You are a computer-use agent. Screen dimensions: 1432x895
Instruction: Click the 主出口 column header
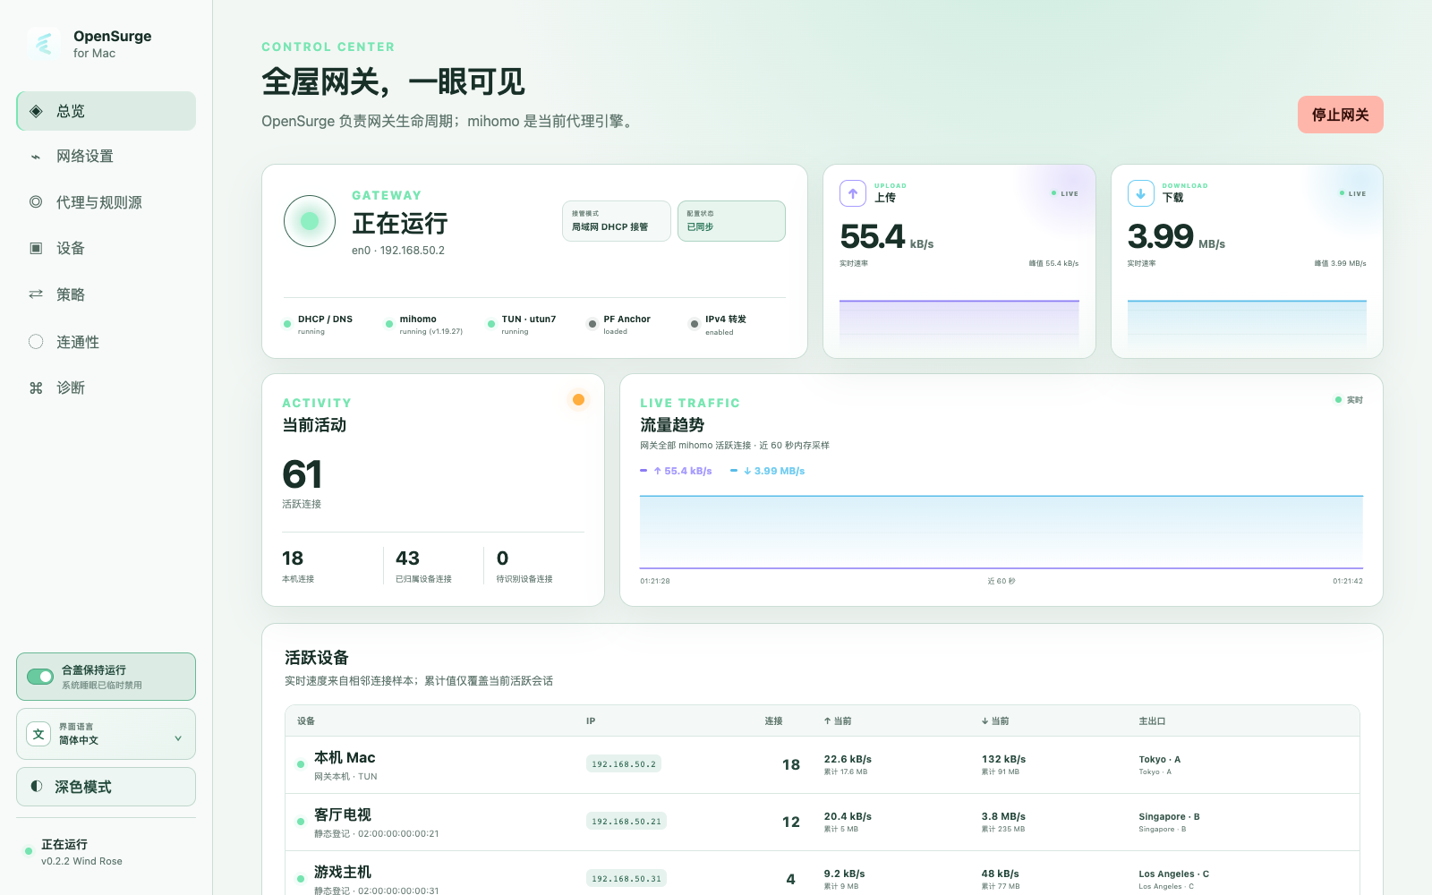[x=1152, y=720]
